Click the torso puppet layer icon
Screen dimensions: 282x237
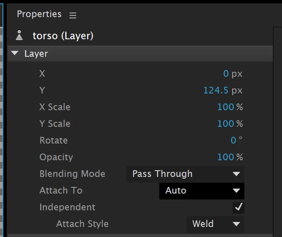pyautogui.click(x=19, y=35)
